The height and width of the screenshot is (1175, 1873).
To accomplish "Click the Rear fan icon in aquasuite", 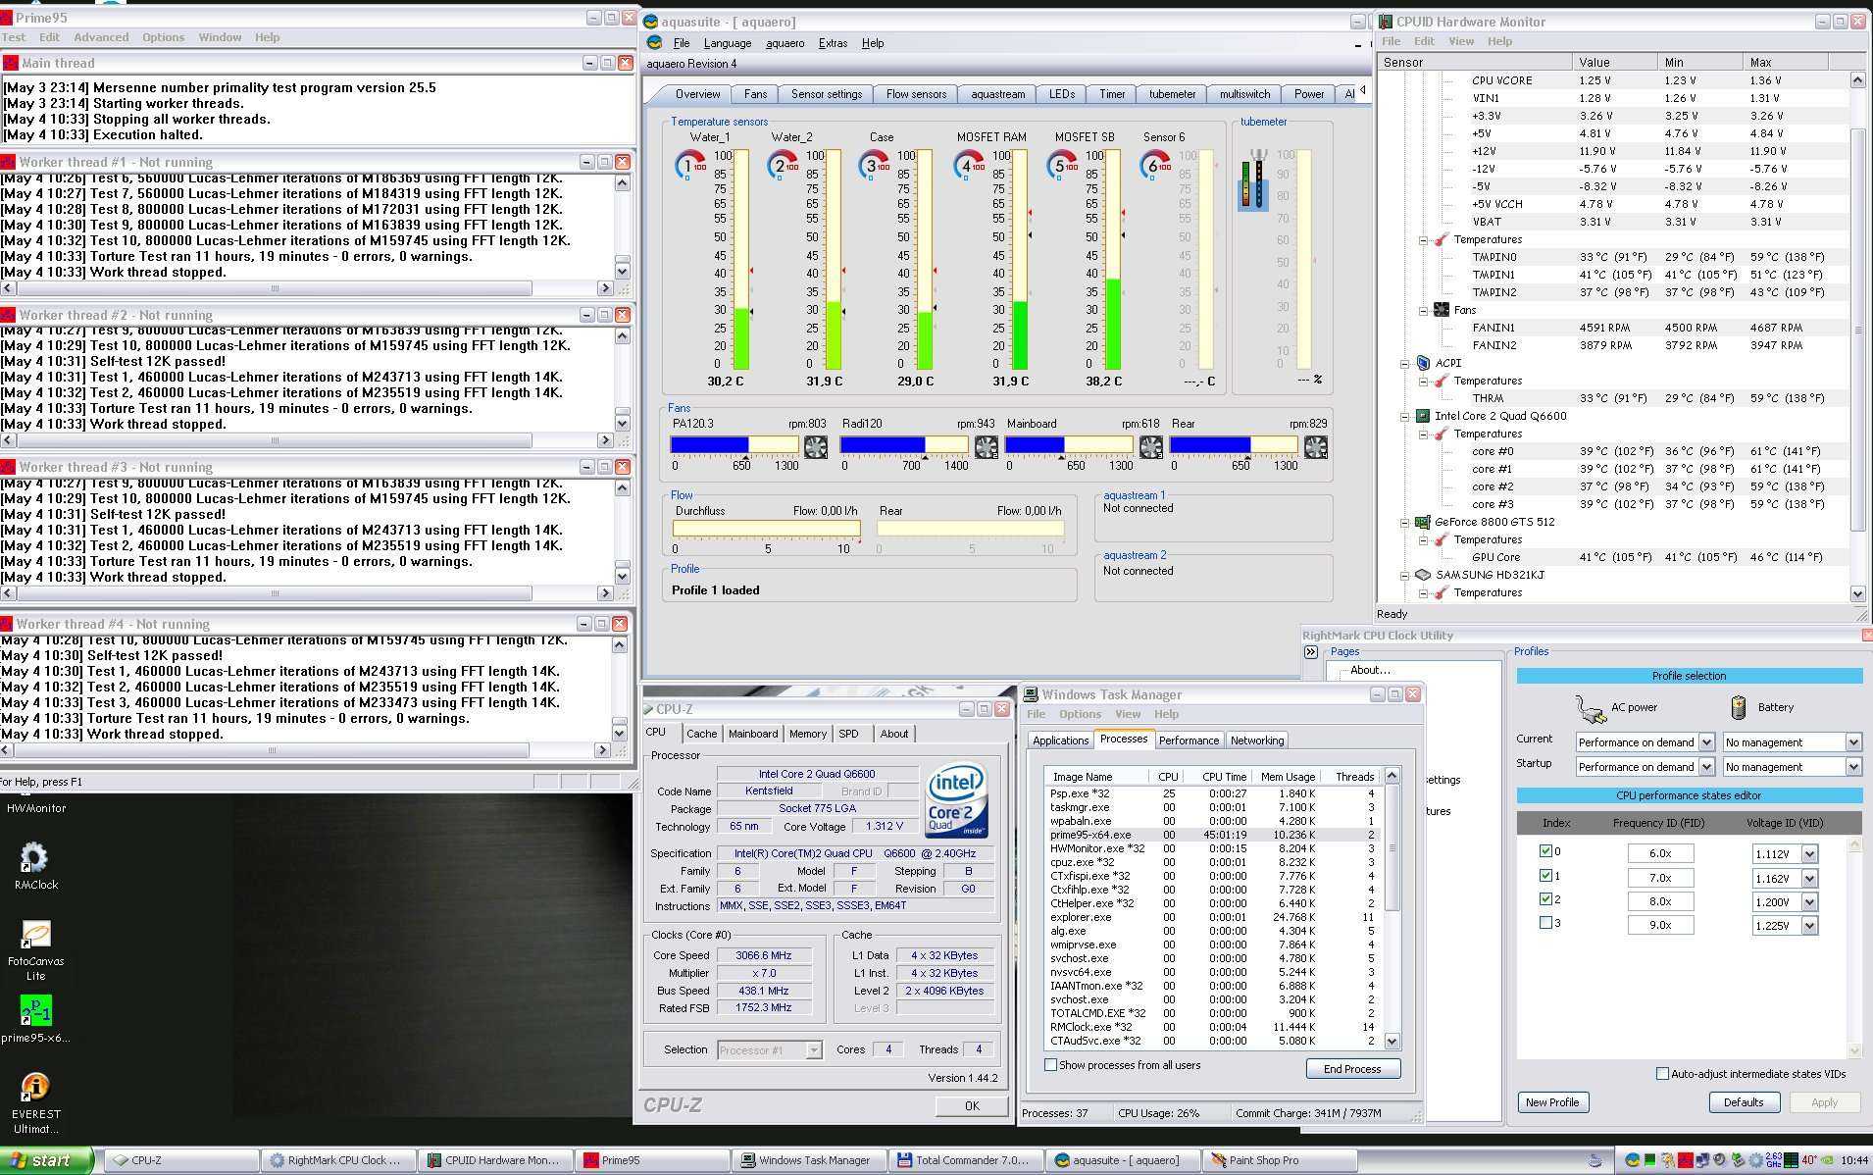I will tap(1316, 448).
